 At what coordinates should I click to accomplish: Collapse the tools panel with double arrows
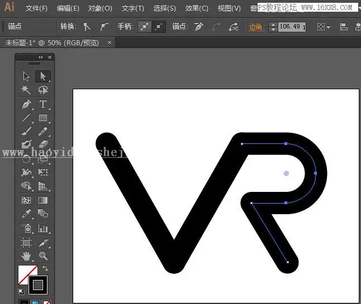(41, 57)
